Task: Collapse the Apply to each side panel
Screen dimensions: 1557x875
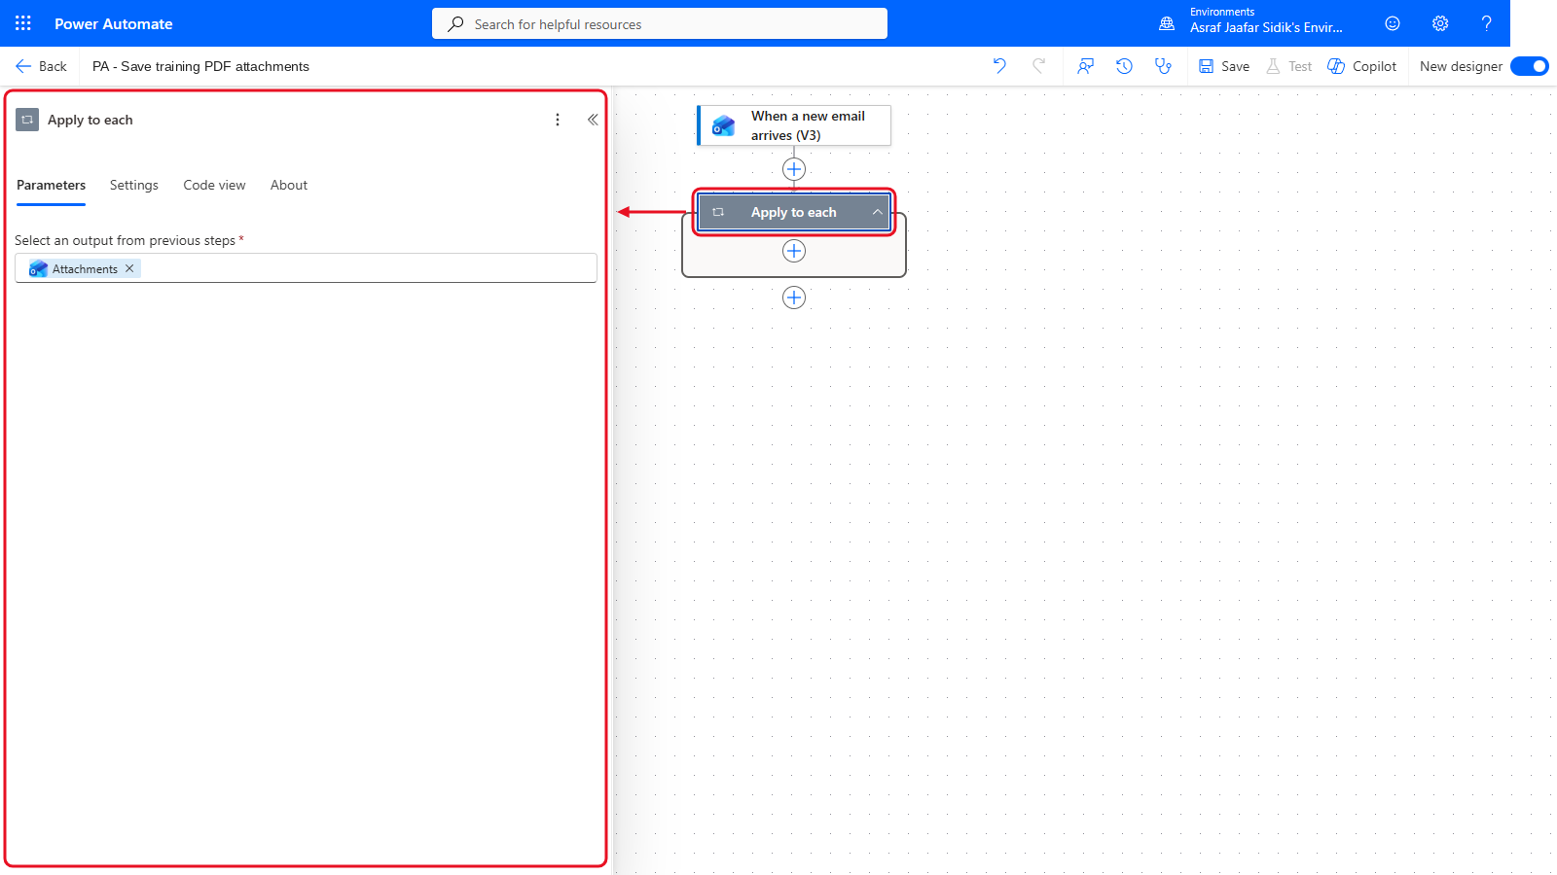Action: point(593,120)
